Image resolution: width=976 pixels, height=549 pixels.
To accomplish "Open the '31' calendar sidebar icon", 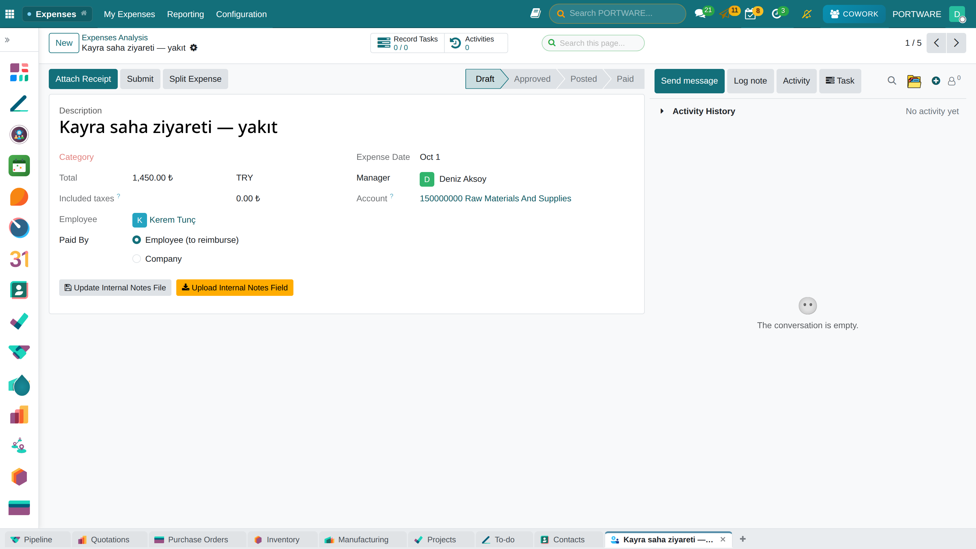I will (x=19, y=259).
